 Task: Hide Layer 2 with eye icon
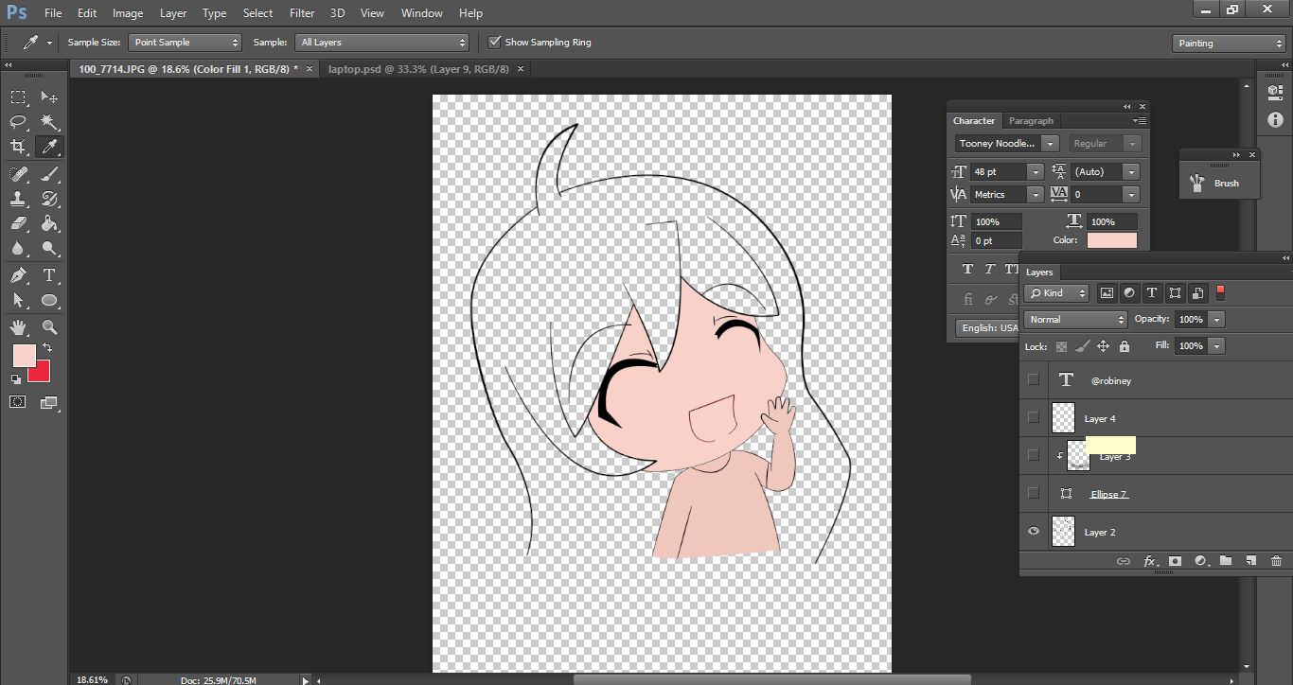(x=1034, y=532)
